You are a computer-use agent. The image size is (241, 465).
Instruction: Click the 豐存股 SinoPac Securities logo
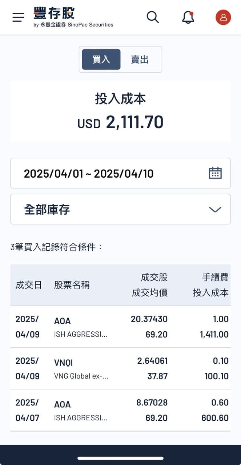[73, 17]
